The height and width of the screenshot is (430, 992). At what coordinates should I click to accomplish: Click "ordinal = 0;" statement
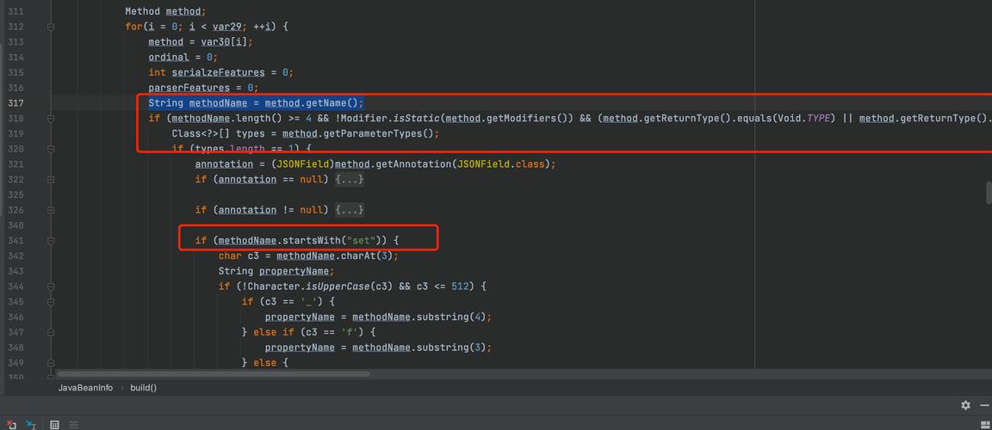(183, 58)
